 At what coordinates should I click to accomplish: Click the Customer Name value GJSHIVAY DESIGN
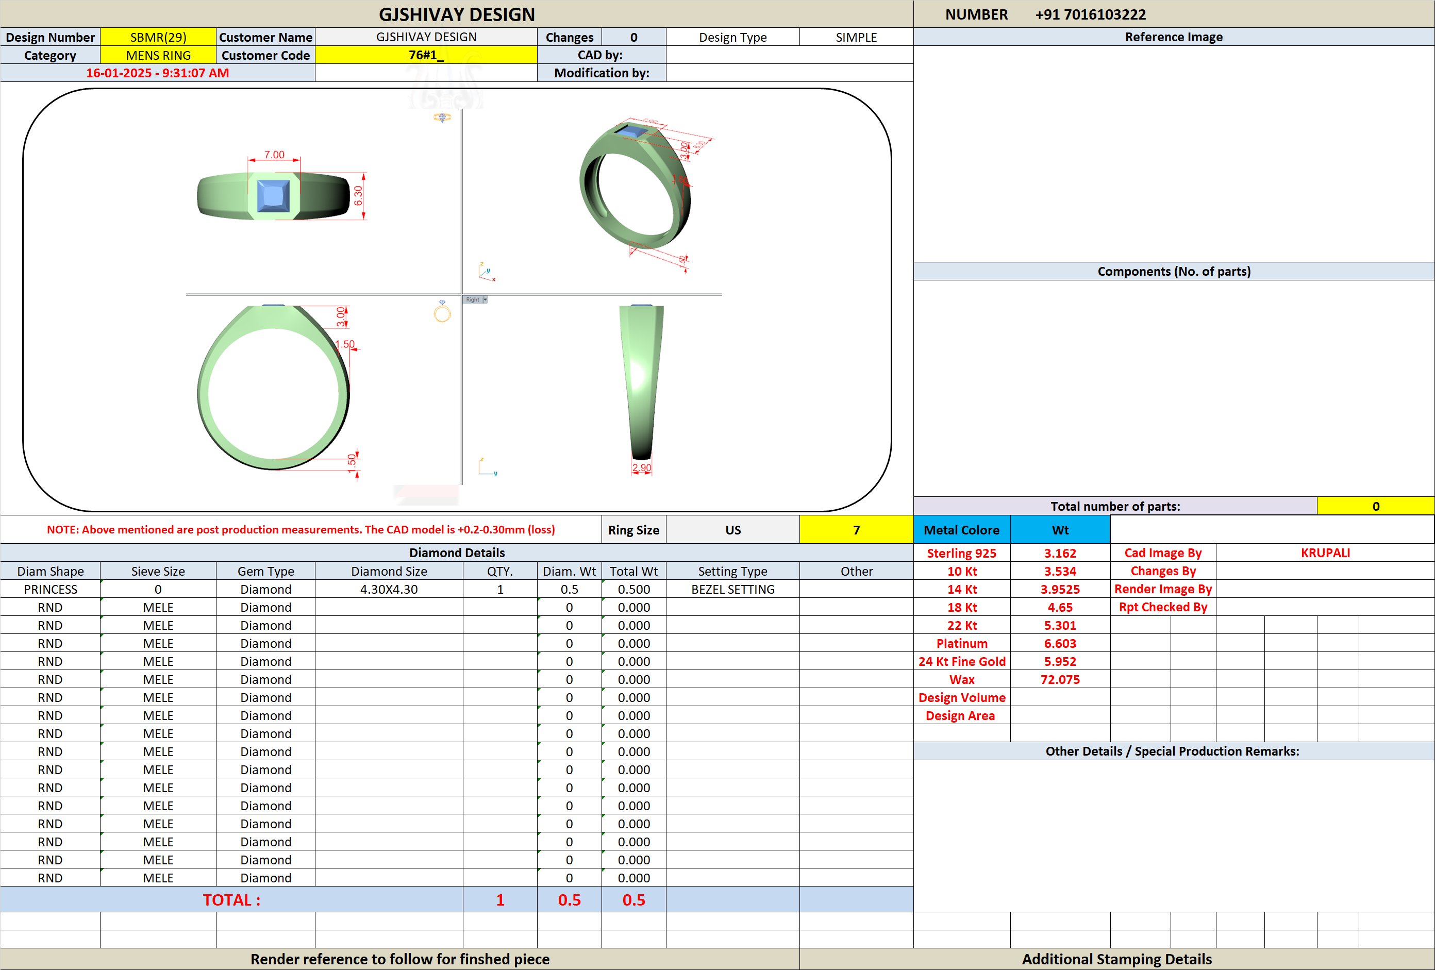[x=426, y=37]
